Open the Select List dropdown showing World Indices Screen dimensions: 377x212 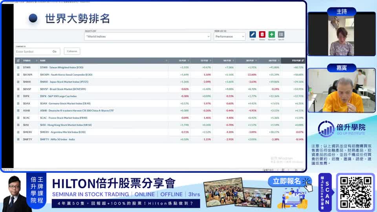pos(147,37)
